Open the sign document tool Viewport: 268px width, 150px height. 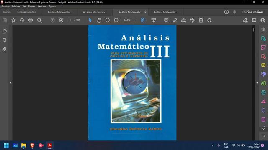183,20
